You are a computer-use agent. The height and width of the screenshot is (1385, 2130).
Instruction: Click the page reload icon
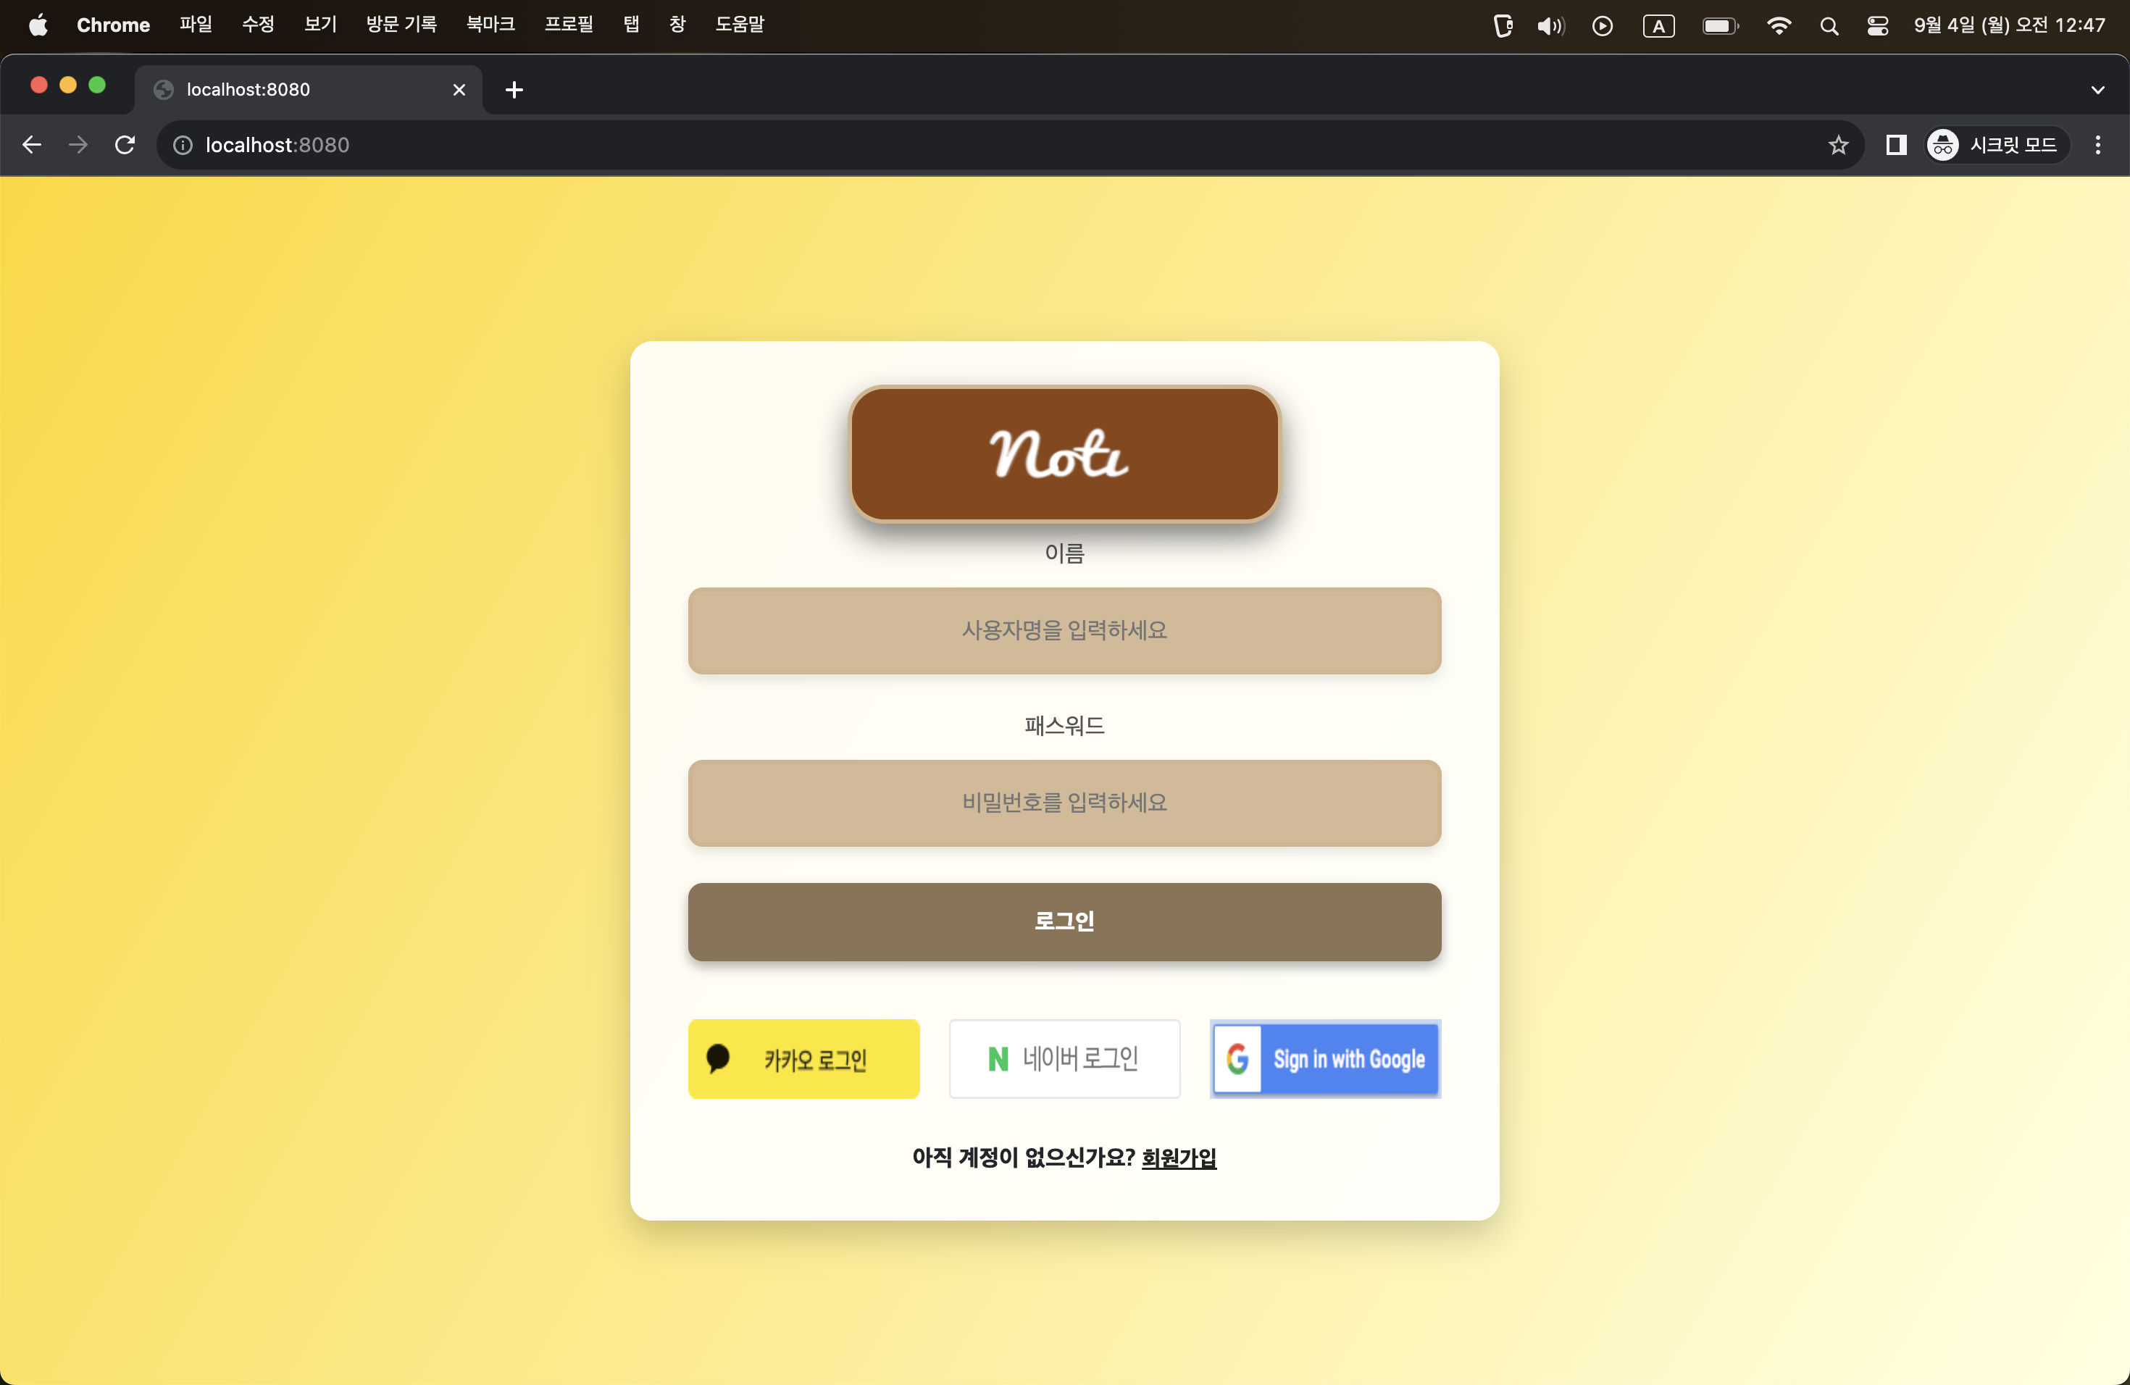click(125, 145)
